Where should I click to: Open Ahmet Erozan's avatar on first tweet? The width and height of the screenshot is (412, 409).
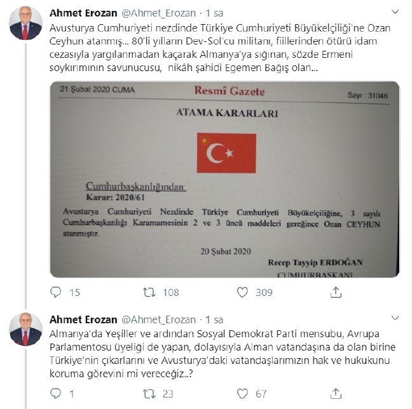(x=25, y=23)
